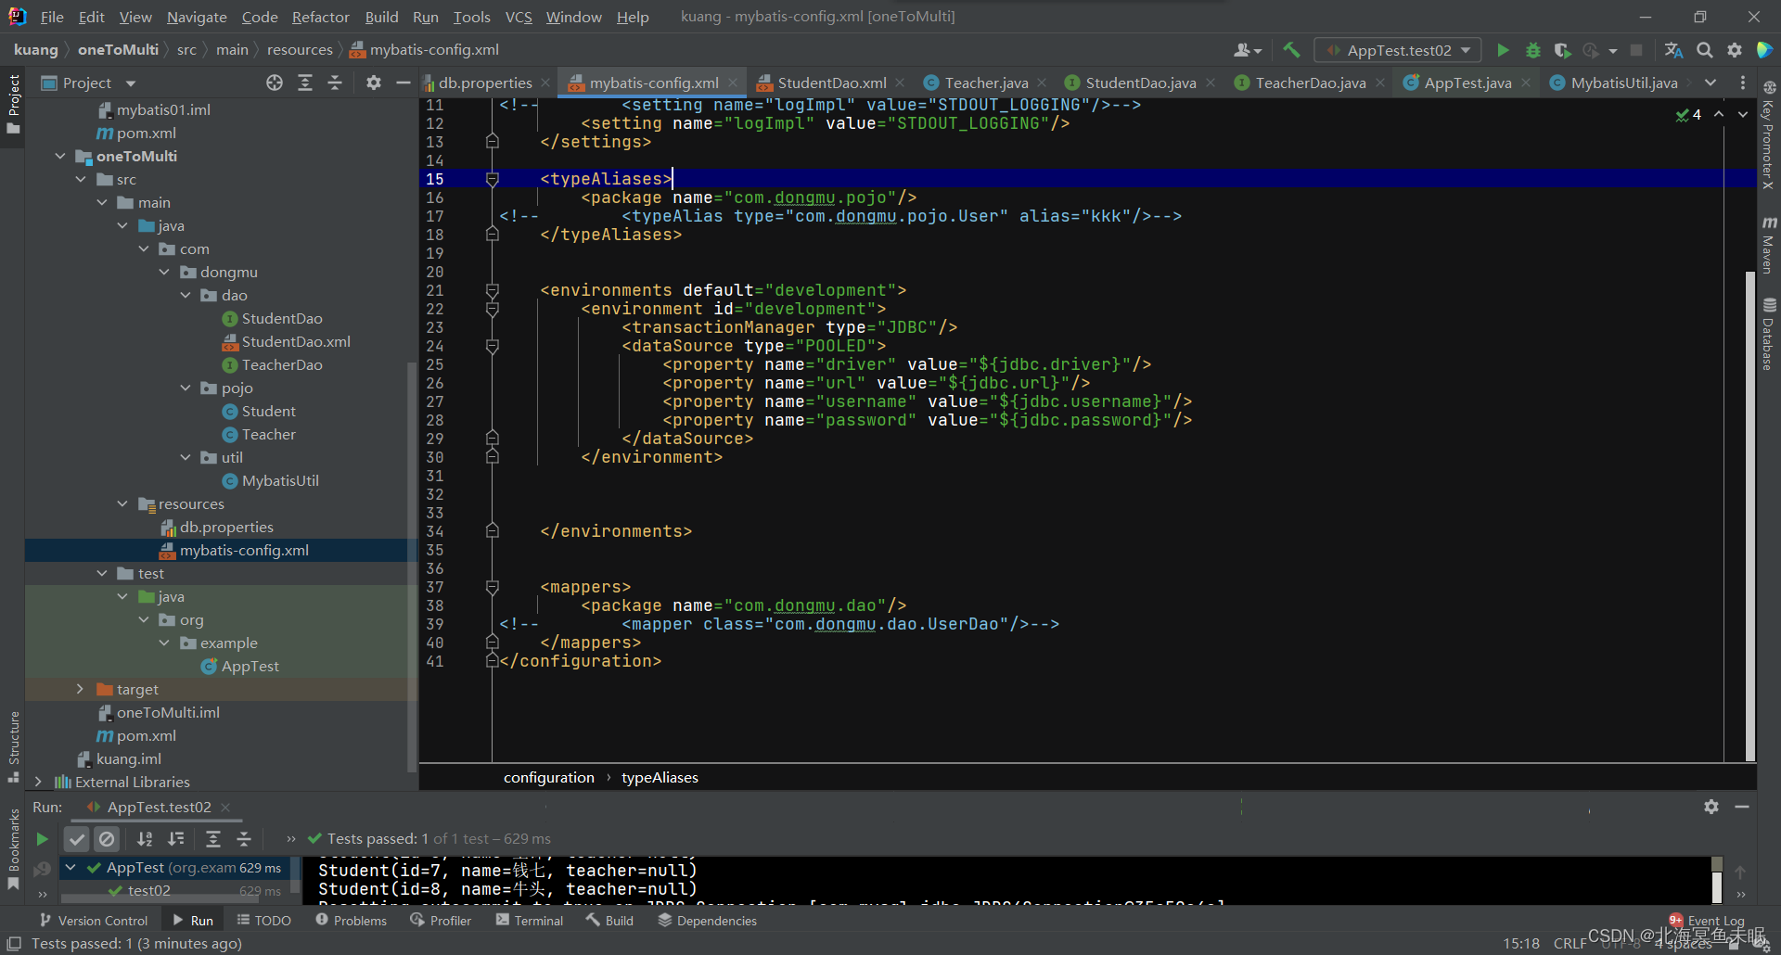Expand External Libraries node
The width and height of the screenshot is (1781, 955).
tap(38, 782)
